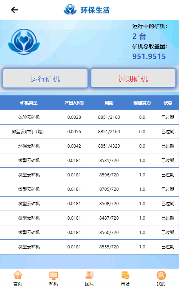Click the 矿机类型 column header
This screenshot has height=288, width=179.
(29, 103)
